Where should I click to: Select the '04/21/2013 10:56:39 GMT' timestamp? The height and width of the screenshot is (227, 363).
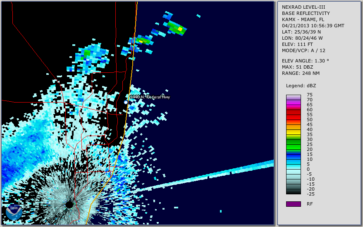pos(313,26)
